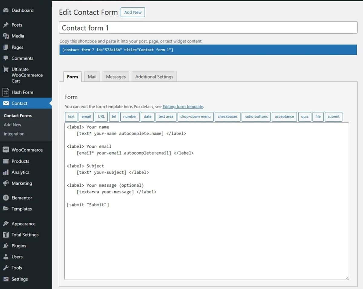Click the Posts pushpin icon
The width and height of the screenshot is (363, 289).
(6, 25)
